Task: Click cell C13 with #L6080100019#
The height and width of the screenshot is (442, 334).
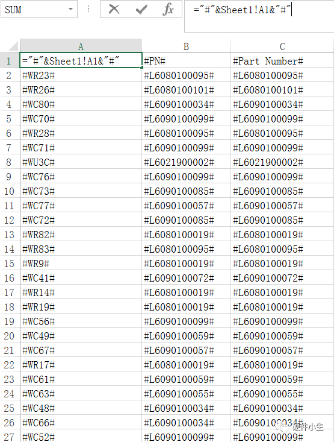Action: pos(282,234)
